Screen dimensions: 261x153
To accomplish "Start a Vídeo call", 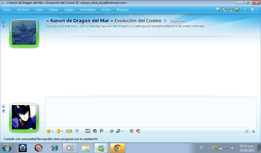I will (39, 10).
